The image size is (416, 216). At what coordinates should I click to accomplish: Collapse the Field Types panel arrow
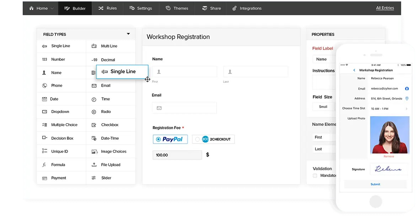pyautogui.click(x=128, y=34)
